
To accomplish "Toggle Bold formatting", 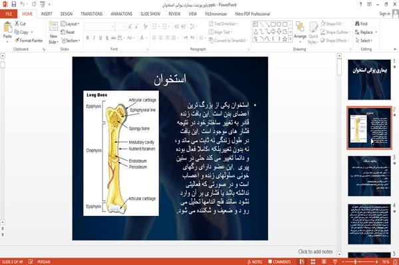I will tap(88, 38).
